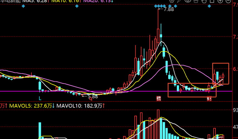238x139 pixels.
Task: Click the MAVOL5: 237.6万 volume label
Action: click(31, 106)
